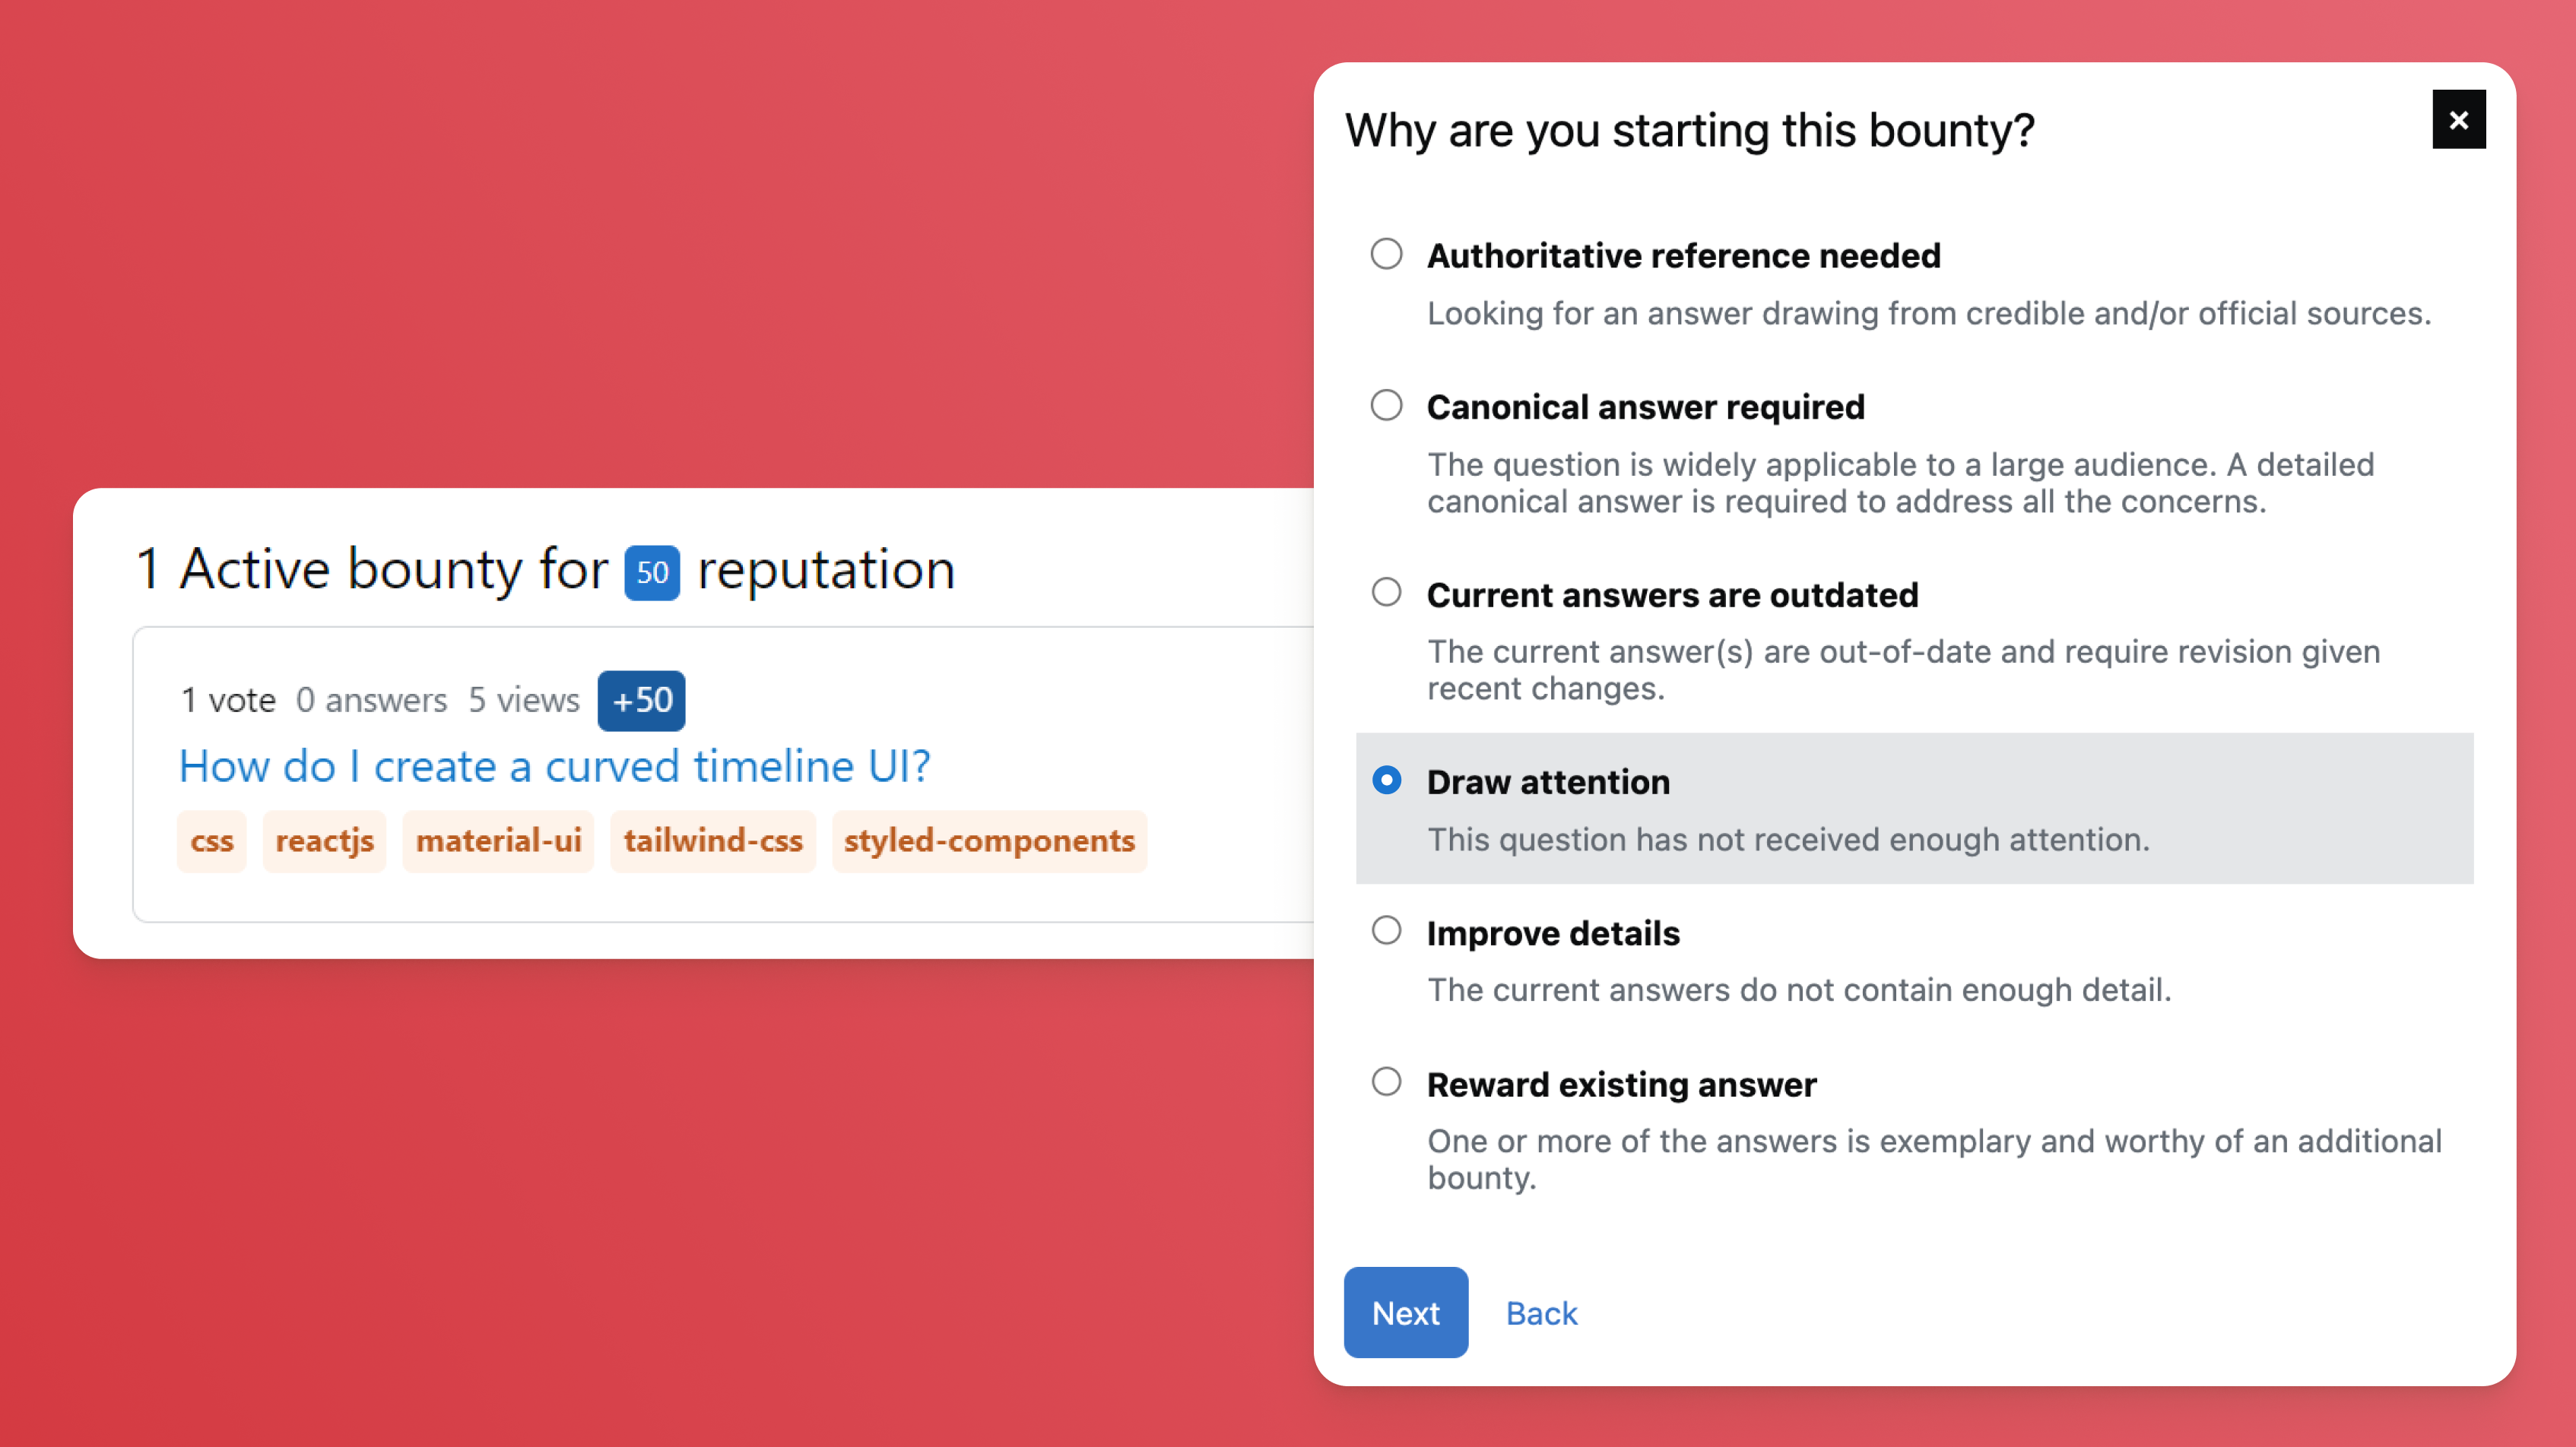The image size is (2576, 1447).
Task: Open the curved timeline UI question link
Action: (x=554, y=767)
